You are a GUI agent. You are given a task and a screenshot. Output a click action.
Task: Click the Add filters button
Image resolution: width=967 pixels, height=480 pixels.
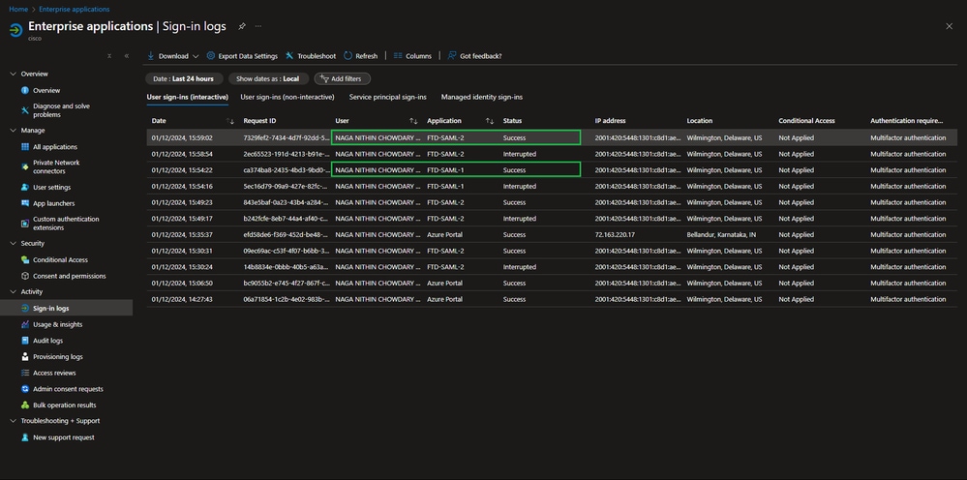point(343,78)
